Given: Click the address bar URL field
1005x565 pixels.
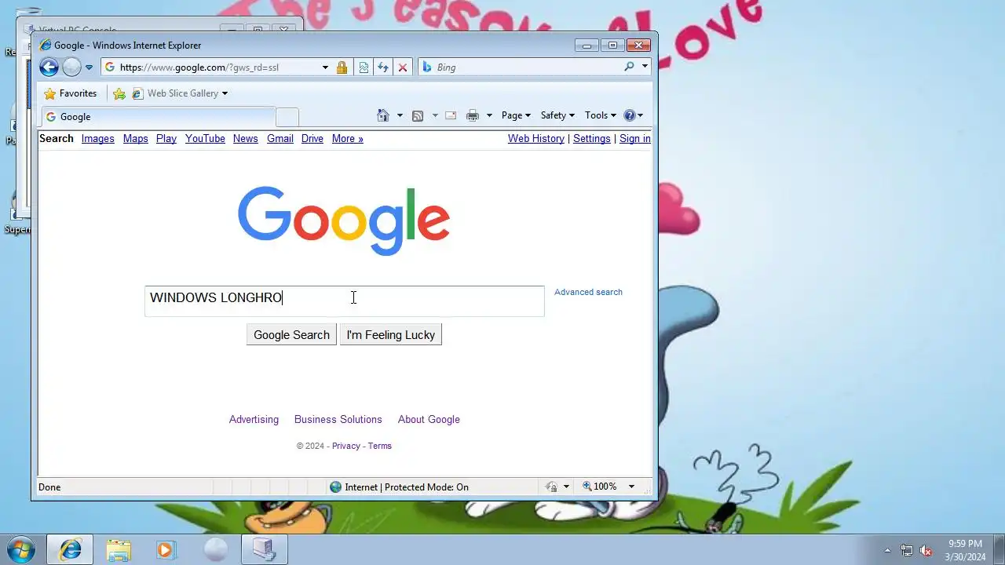Looking at the screenshot, I should 212,67.
